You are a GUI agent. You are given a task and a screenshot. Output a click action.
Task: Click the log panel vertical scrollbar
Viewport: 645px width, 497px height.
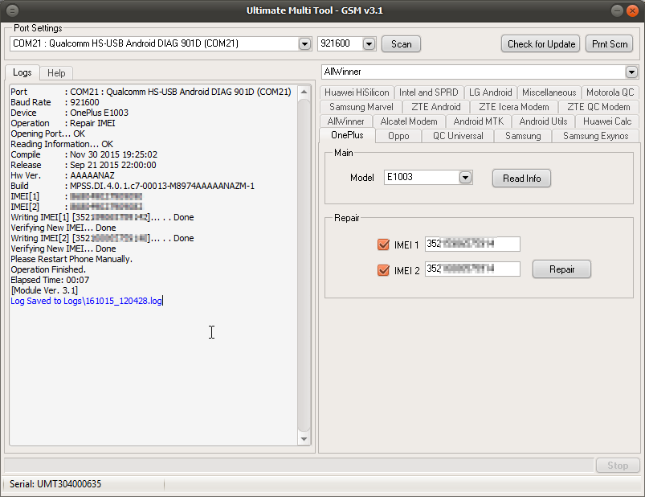coord(304,265)
